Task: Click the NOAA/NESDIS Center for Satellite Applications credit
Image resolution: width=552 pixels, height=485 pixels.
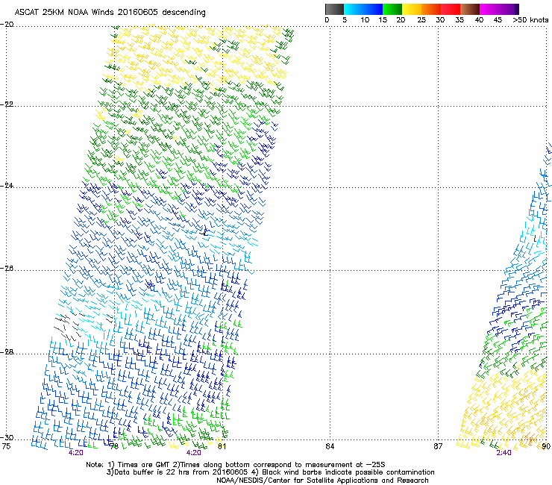Action: 322,481
